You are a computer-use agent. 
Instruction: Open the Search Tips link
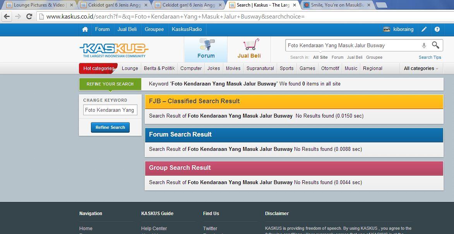coord(430,57)
